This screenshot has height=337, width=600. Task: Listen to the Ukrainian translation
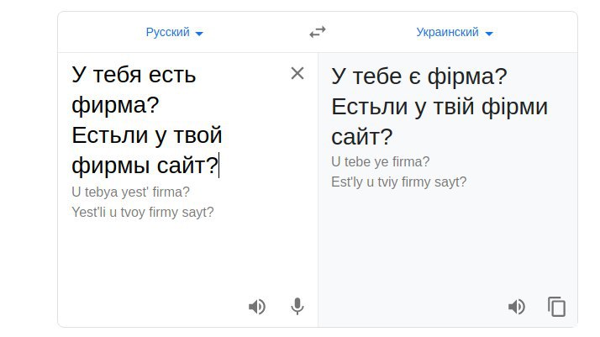517,307
